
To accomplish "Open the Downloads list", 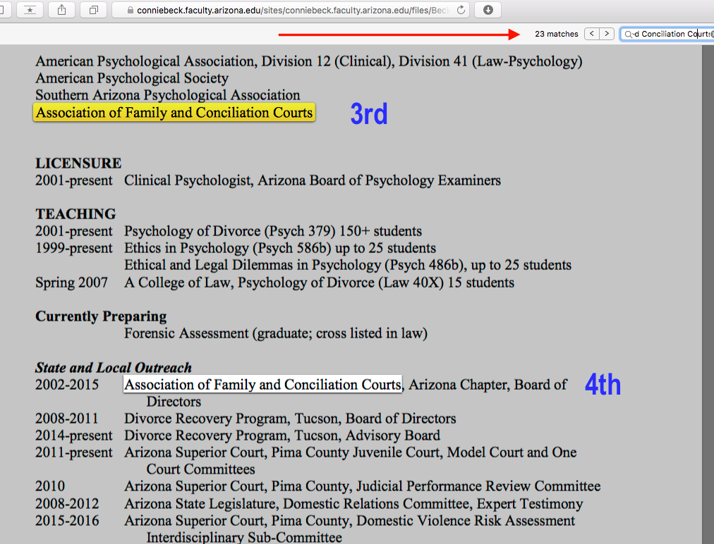I will tap(488, 10).
